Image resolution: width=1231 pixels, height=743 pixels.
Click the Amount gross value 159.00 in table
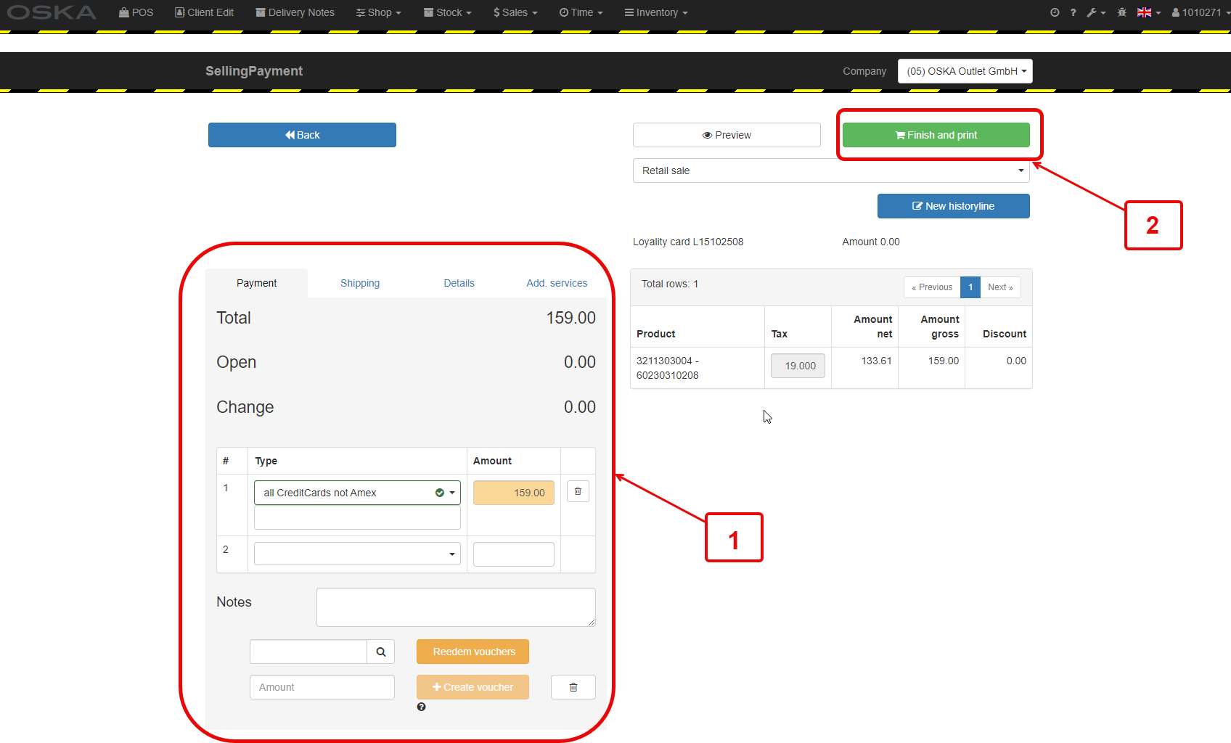click(944, 361)
